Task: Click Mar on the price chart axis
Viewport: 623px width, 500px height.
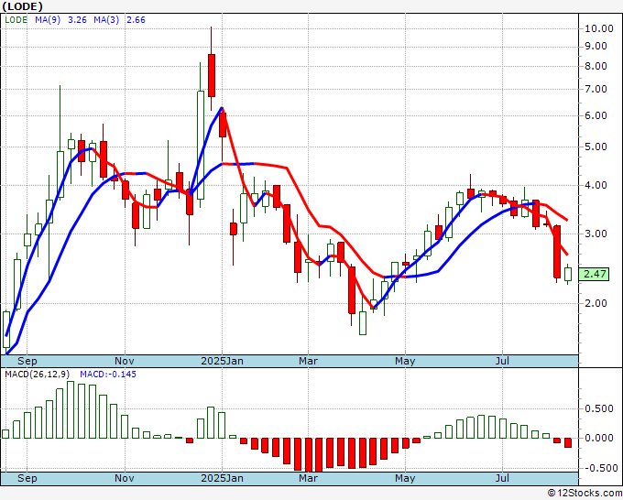Action: click(309, 361)
